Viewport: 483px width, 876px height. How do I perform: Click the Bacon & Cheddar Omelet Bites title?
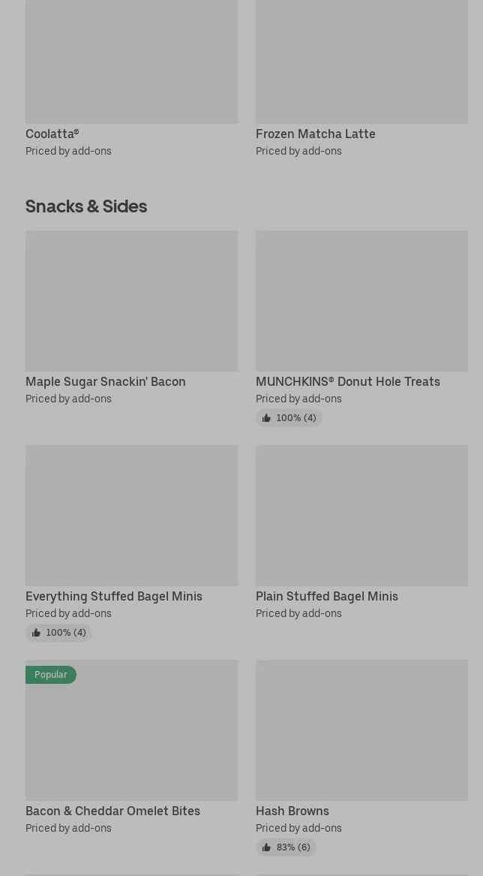pyautogui.click(x=112, y=811)
